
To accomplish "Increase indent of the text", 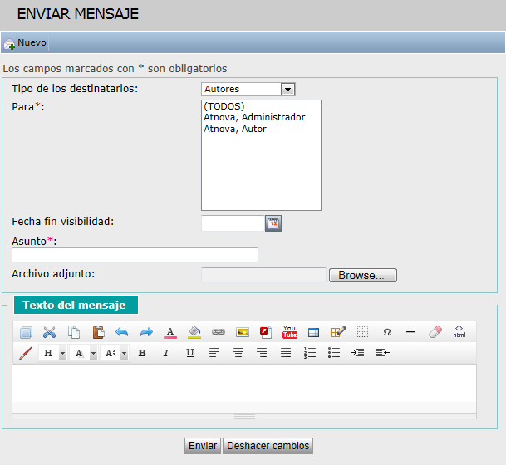I will (x=357, y=353).
